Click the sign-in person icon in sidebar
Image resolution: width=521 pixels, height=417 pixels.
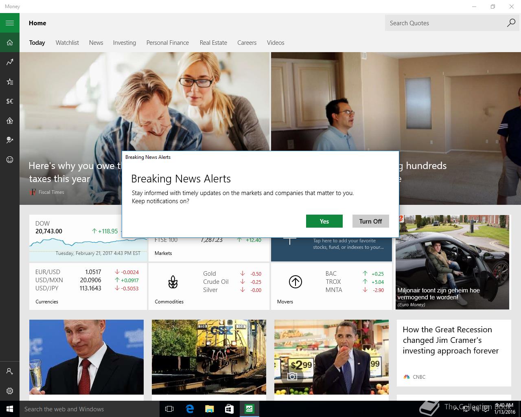pos(10,371)
